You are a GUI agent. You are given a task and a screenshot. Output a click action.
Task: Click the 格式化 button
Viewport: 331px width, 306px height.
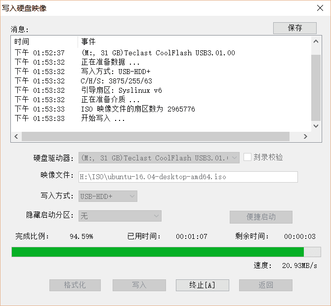pos(75,285)
